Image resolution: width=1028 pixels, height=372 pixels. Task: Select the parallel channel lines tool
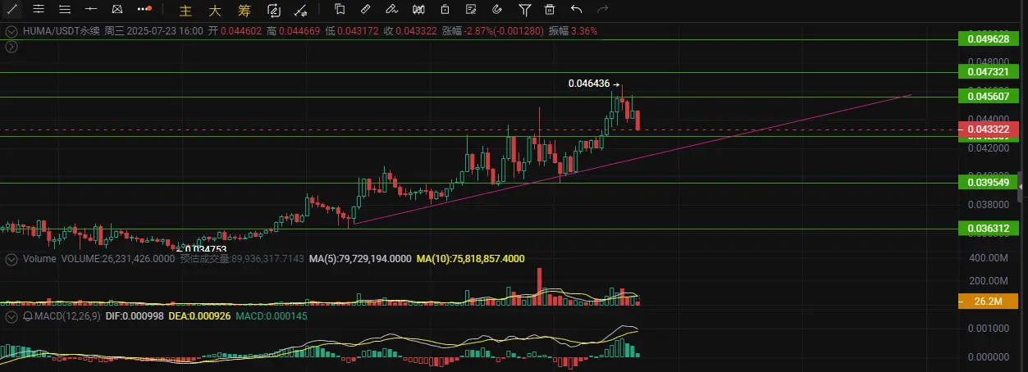click(x=39, y=9)
